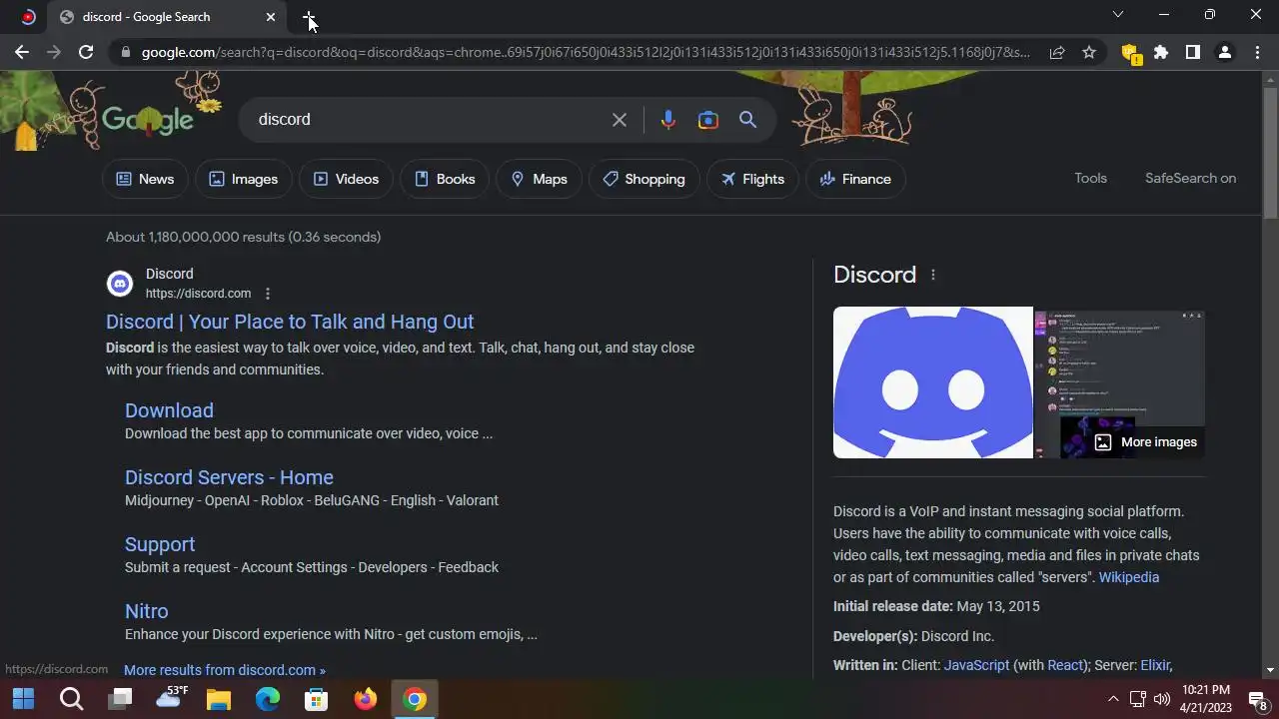Click the lock icon in address bar
This screenshot has width=1279, height=719.
124,52
